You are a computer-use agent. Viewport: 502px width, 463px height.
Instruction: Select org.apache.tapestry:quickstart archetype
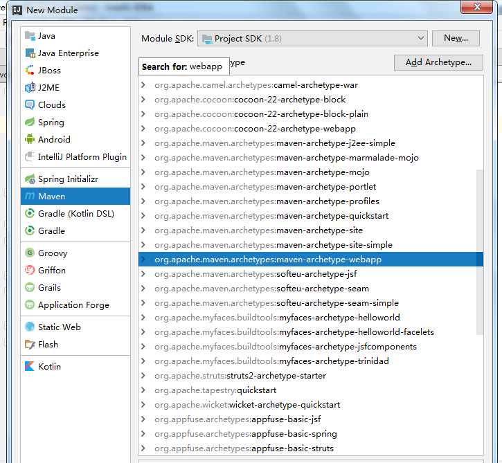coord(311,390)
